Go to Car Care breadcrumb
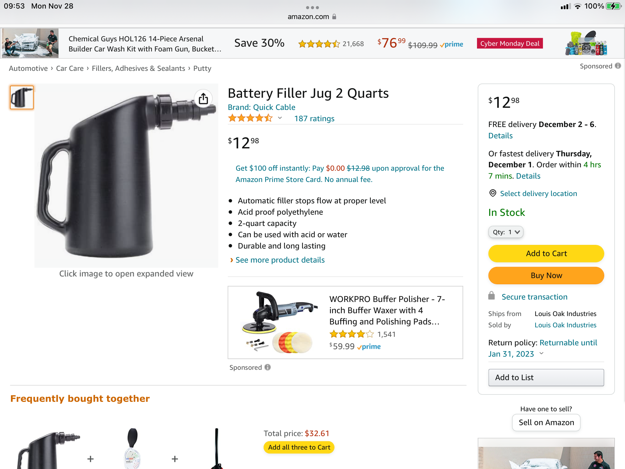The image size is (625, 469). tap(70, 68)
